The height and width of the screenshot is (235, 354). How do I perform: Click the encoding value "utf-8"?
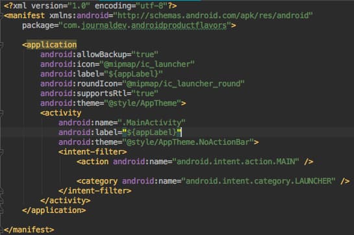point(152,6)
